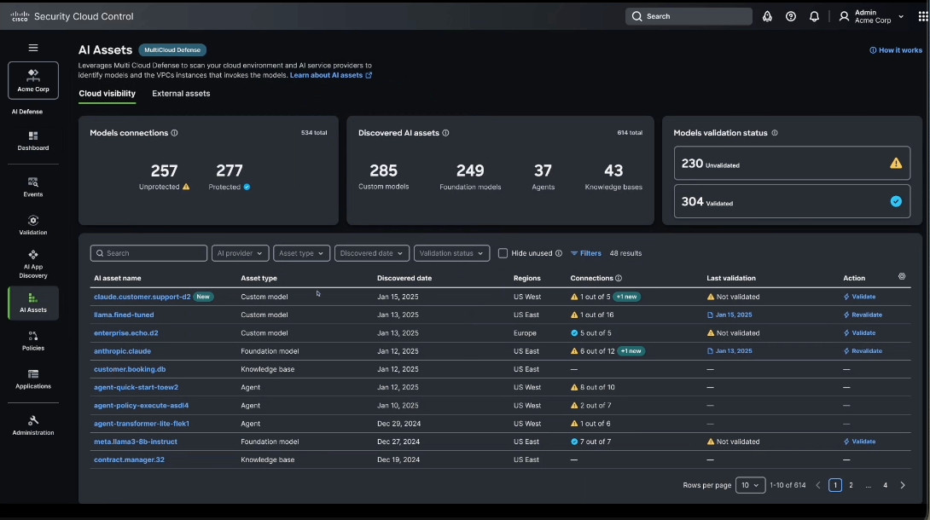The height and width of the screenshot is (520, 930).
Task: Open the Dashboard sidebar icon
Action: [33, 141]
